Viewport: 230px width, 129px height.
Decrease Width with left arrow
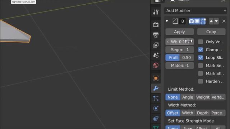click(168, 42)
